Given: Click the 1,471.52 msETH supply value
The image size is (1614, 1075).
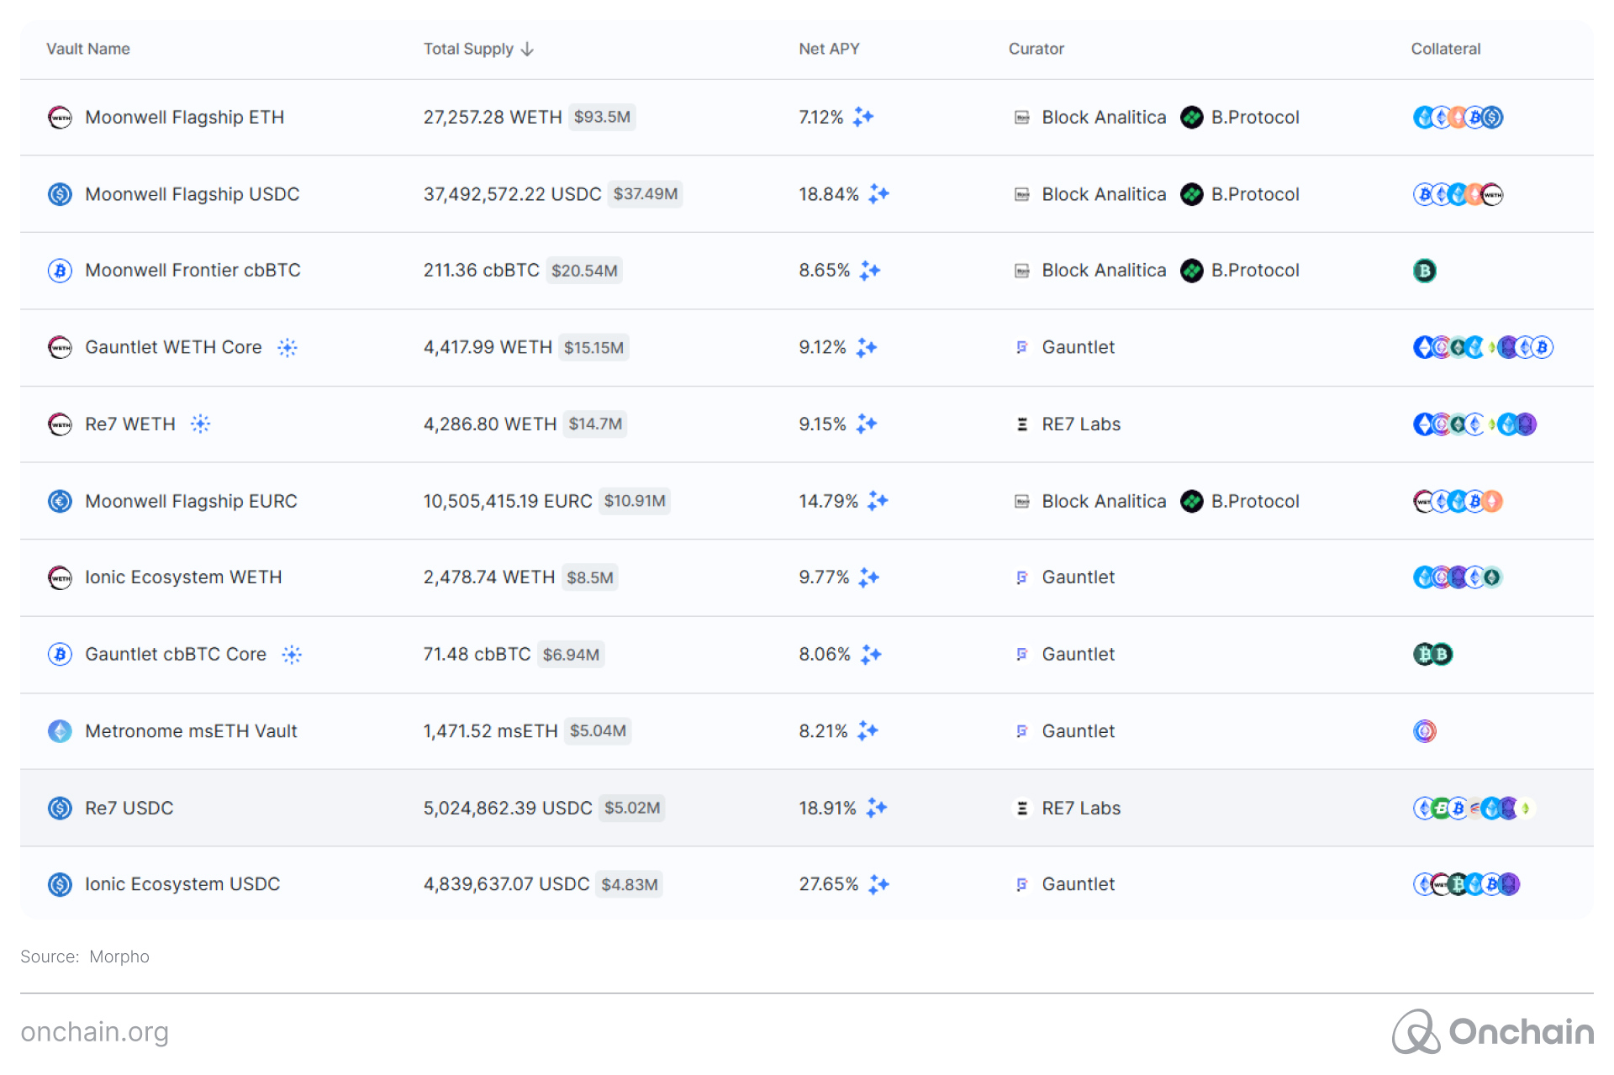Looking at the screenshot, I should coord(490,731).
